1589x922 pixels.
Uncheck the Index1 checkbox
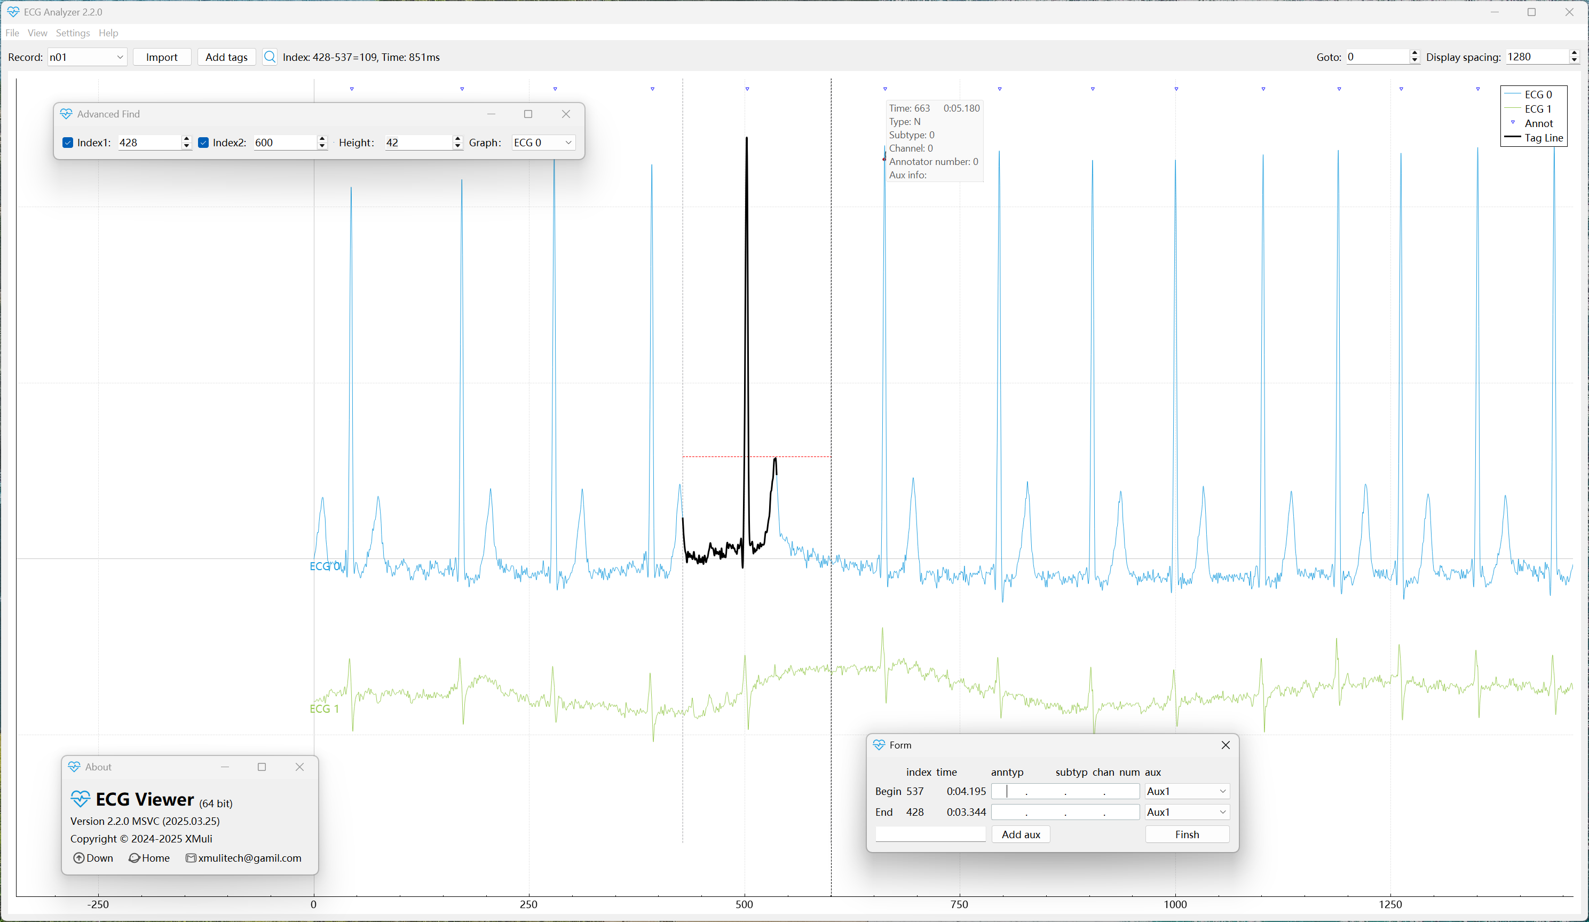68,143
